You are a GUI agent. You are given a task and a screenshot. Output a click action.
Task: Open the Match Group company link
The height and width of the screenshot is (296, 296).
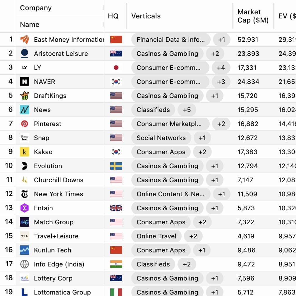(x=54, y=222)
